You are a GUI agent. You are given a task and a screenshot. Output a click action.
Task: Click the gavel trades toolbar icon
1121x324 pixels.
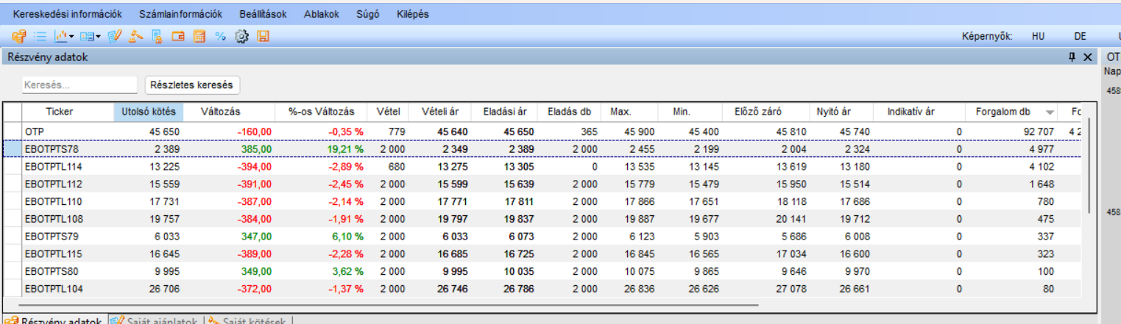pyautogui.click(x=135, y=36)
